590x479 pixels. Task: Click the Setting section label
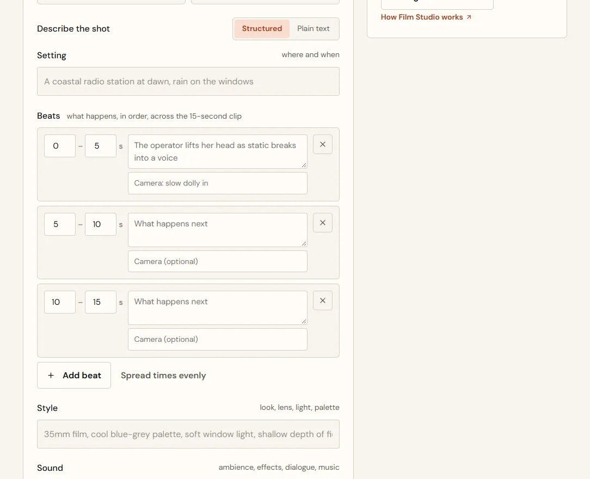(52, 56)
